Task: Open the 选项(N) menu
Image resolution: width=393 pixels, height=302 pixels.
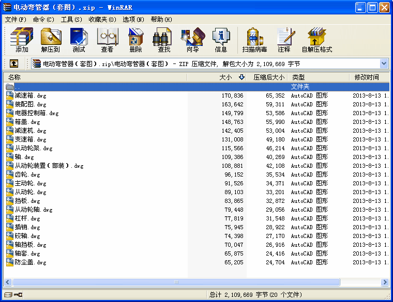Action: click(x=133, y=20)
